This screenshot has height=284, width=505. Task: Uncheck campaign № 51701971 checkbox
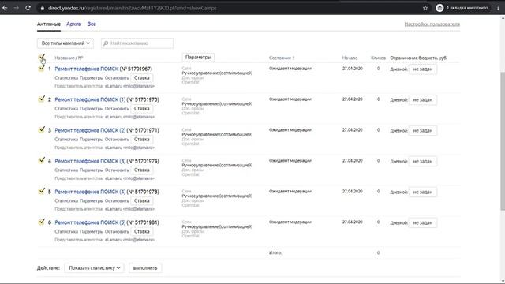pyautogui.click(x=41, y=129)
